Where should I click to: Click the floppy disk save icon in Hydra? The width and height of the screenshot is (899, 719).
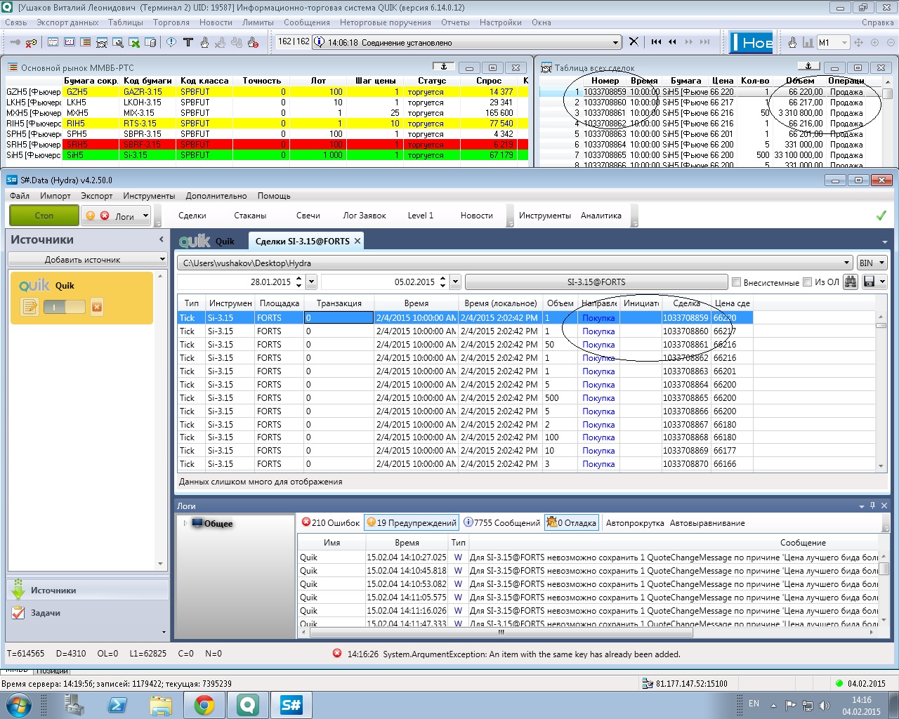[870, 282]
